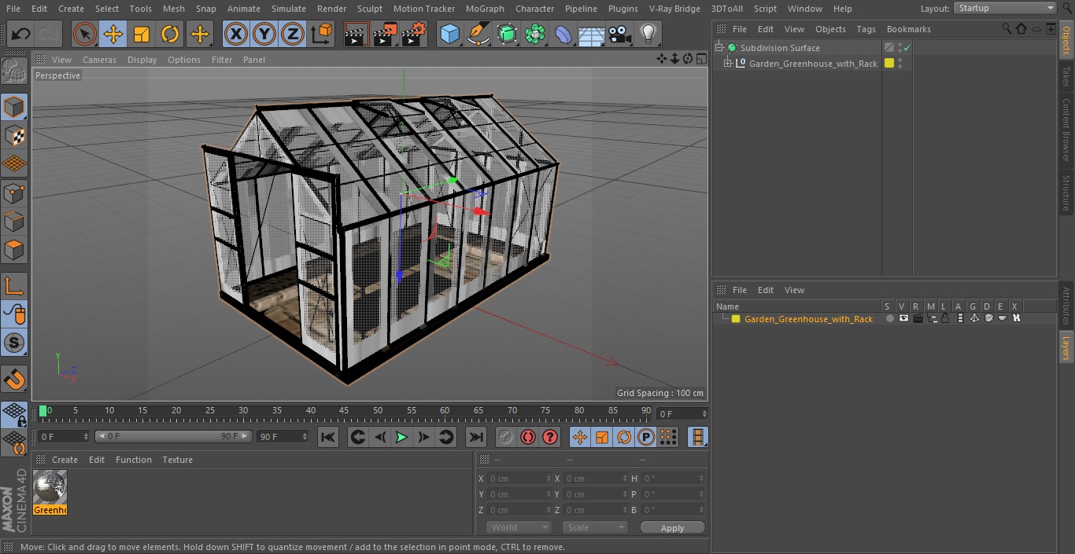Open Edit Render Settings icon
The image size is (1075, 554).
[x=414, y=34]
